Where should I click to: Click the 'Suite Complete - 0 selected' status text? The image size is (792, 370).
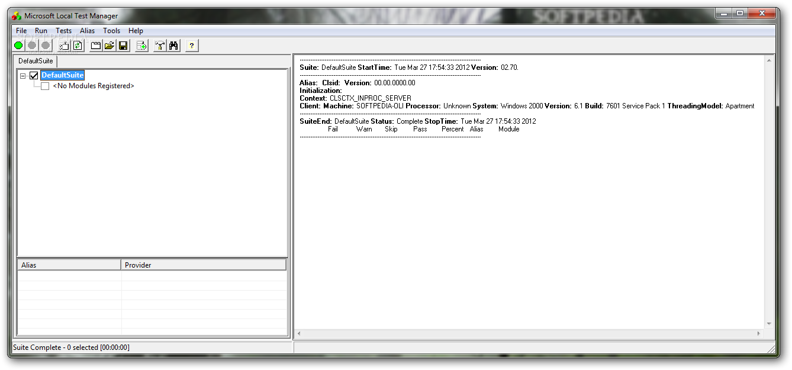(71, 348)
